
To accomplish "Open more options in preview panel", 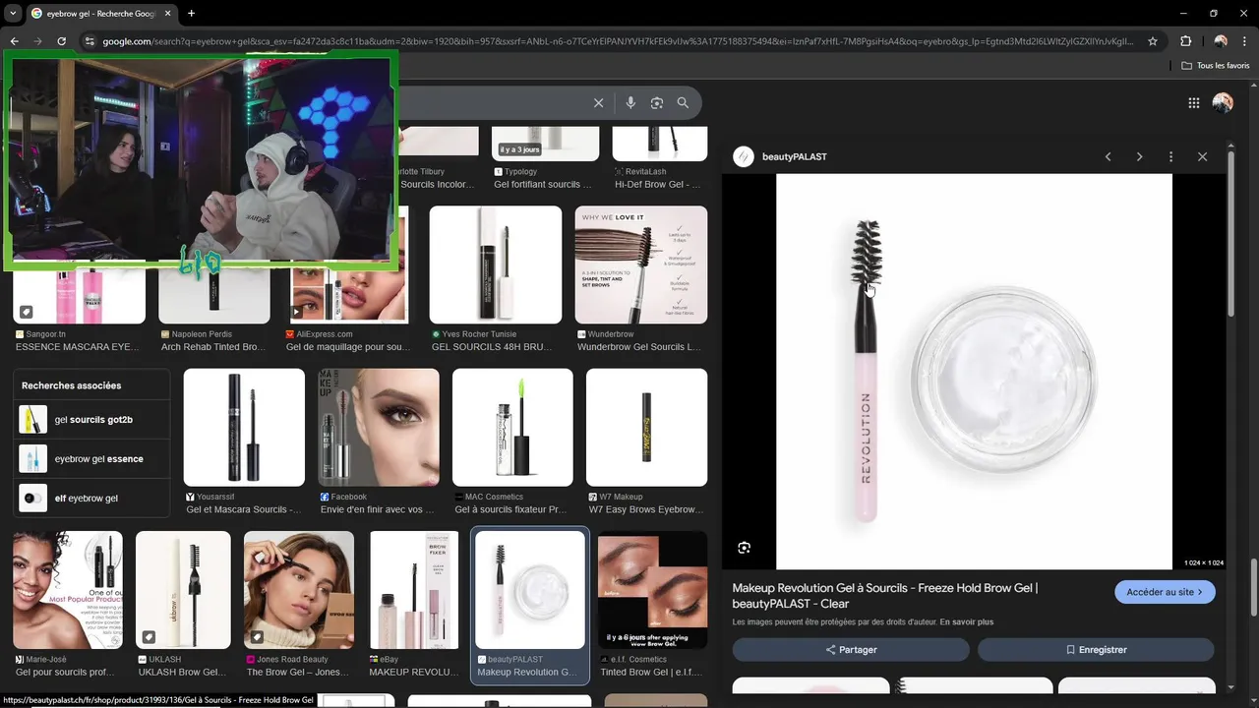I will [1170, 157].
